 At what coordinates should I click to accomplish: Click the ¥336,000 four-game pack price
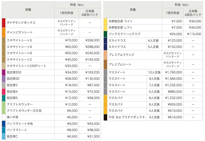point(93,40)
